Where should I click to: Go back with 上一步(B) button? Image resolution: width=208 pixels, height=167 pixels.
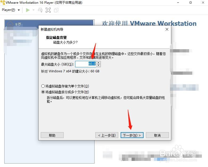(x=107, y=135)
